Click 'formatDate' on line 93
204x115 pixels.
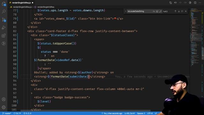60,77
